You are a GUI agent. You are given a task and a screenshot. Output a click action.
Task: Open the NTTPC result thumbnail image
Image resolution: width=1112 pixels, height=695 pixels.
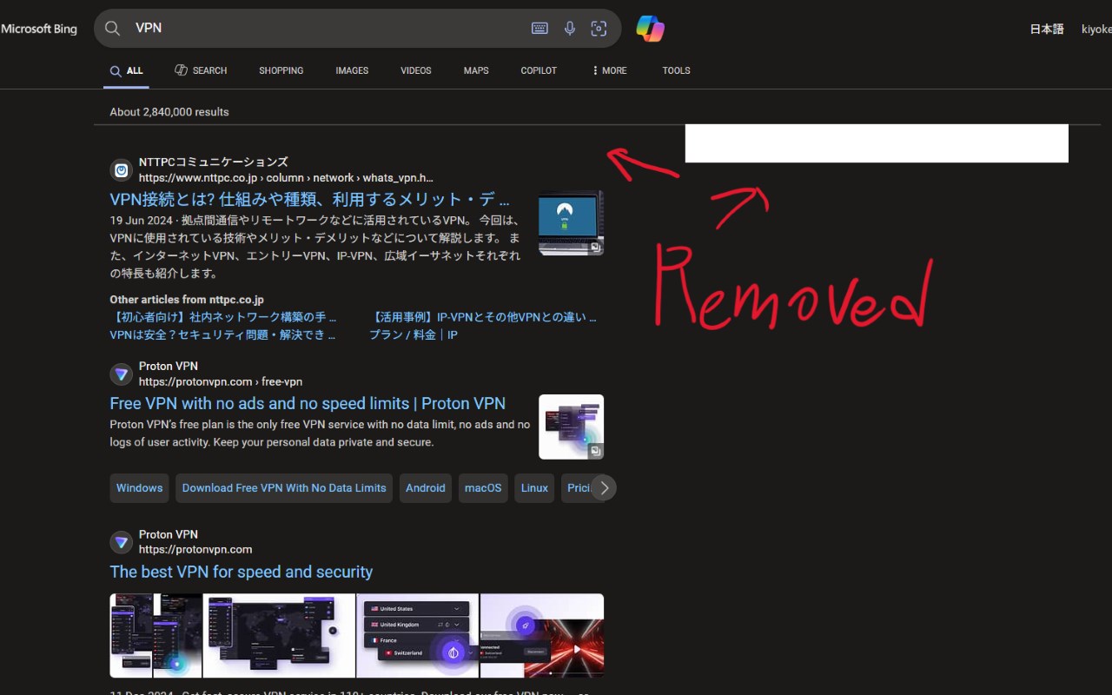point(571,223)
